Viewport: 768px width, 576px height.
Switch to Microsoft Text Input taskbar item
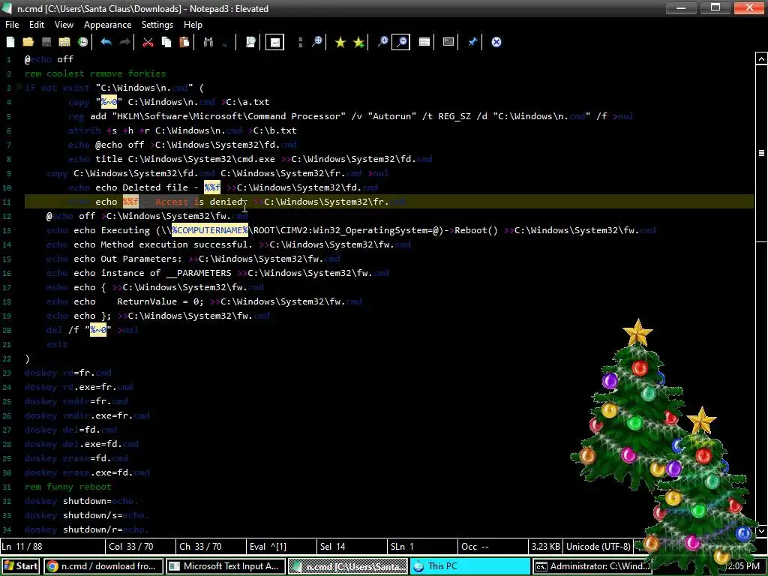click(x=225, y=566)
